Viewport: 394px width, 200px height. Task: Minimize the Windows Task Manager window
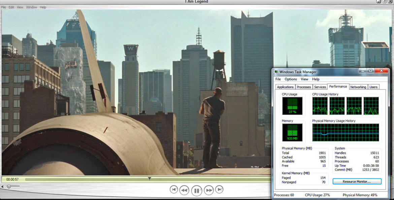pos(363,71)
